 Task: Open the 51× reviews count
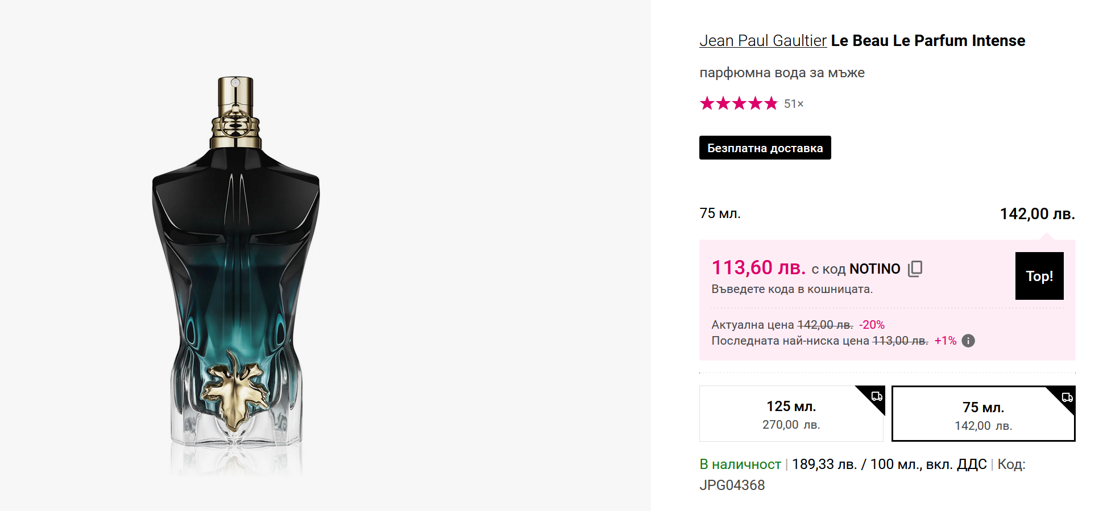[x=793, y=104]
